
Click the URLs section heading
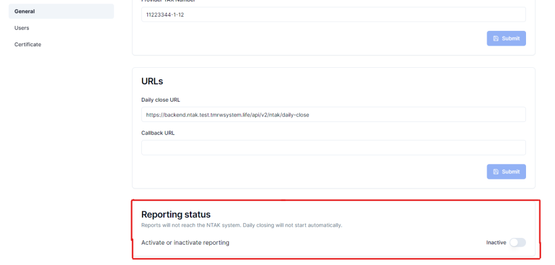[x=152, y=81]
